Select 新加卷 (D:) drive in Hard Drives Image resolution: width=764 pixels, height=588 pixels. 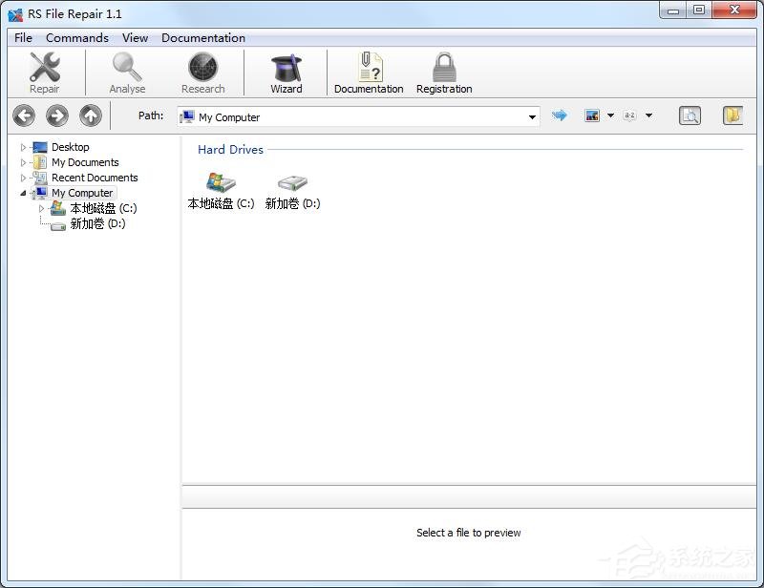tap(292, 191)
